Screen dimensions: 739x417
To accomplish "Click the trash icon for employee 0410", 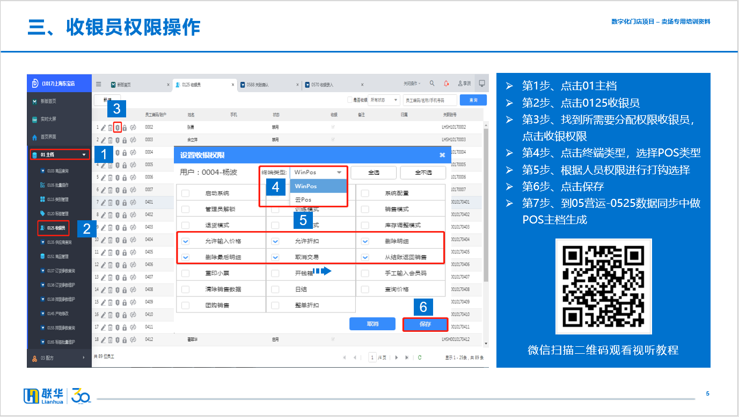I will 111,315.
